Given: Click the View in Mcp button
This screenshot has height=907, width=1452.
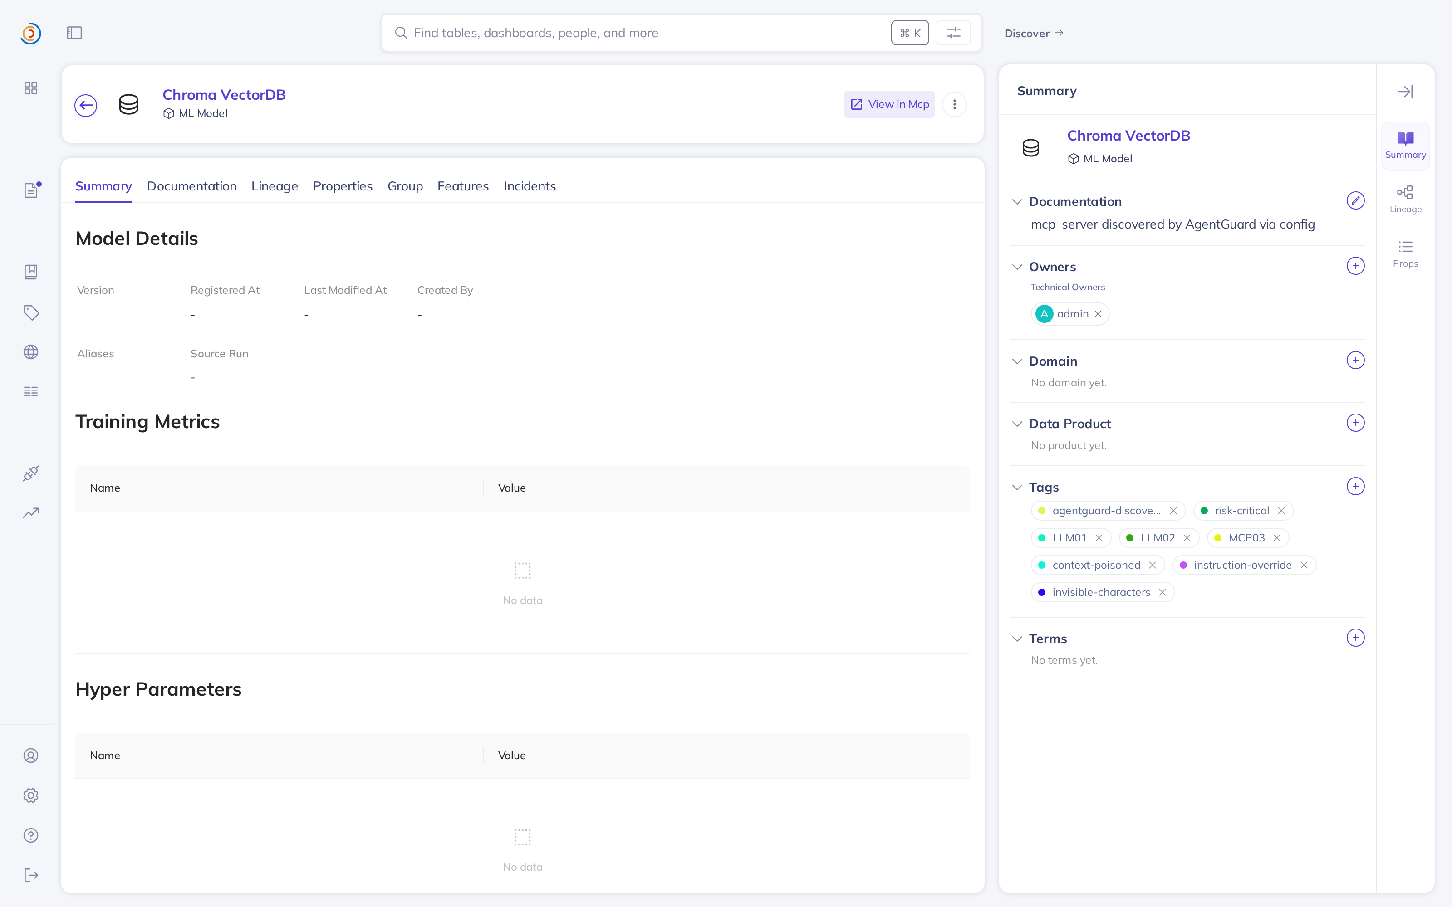Looking at the screenshot, I should click(x=889, y=104).
